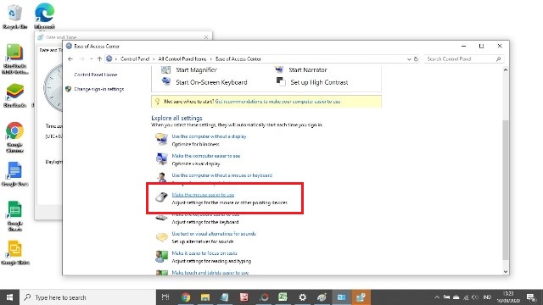Image resolution: width=543 pixels, height=305 pixels.
Task: Click the icon beside 'Make it easier to focus on tasks'
Action: [161, 256]
